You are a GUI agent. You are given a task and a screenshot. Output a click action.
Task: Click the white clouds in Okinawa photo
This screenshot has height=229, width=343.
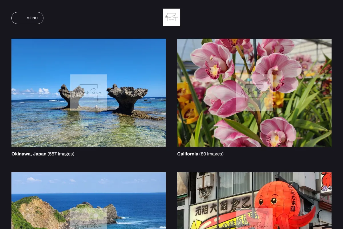point(34,92)
